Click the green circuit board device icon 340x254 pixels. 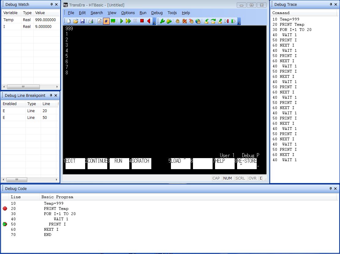pos(113,21)
